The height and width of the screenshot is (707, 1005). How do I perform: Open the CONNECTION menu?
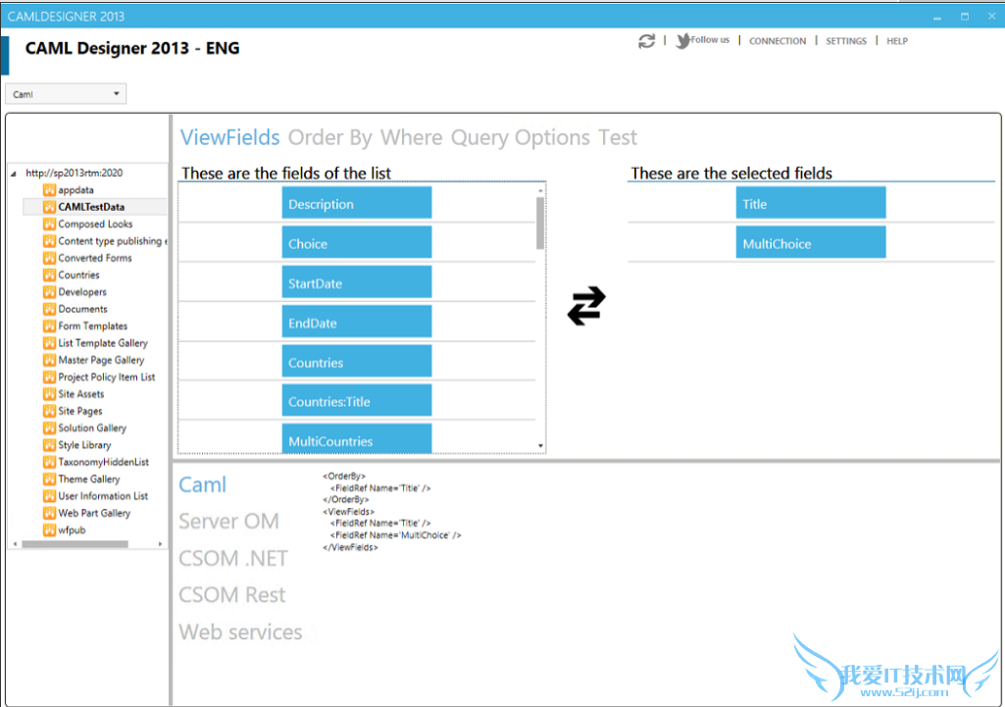click(x=778, y=41)
